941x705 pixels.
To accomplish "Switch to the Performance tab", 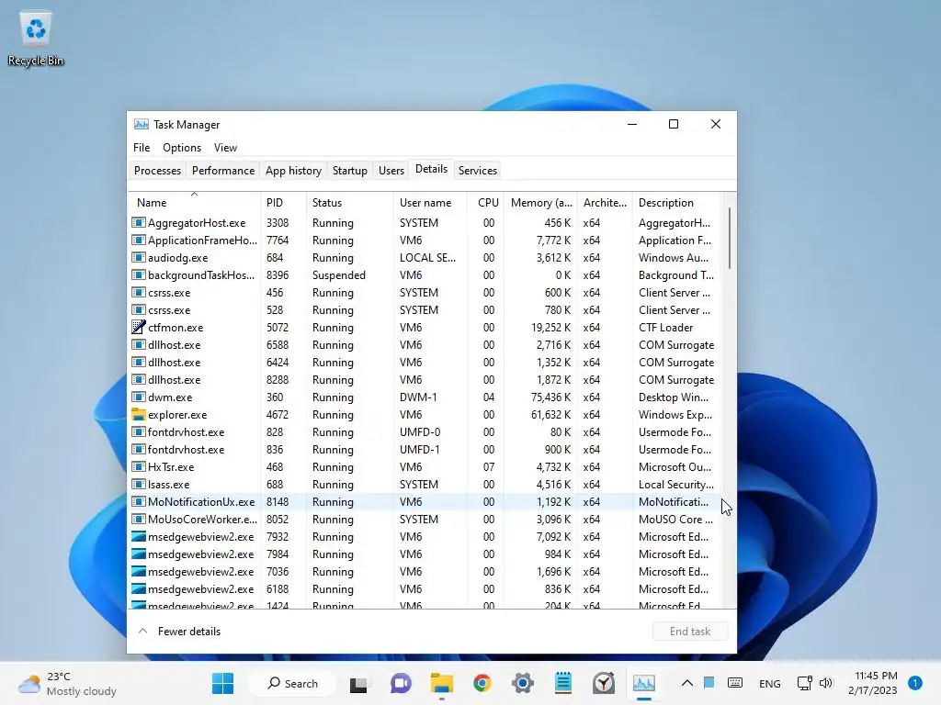I will coord(223,170).
